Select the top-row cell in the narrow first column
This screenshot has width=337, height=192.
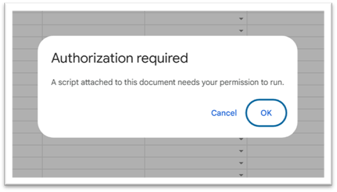[27, 19]
